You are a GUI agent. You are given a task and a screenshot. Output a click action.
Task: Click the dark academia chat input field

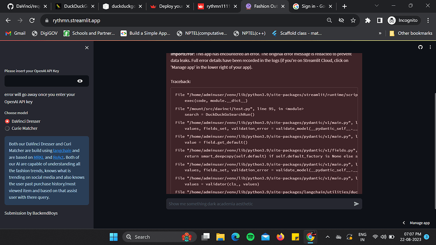255,204
